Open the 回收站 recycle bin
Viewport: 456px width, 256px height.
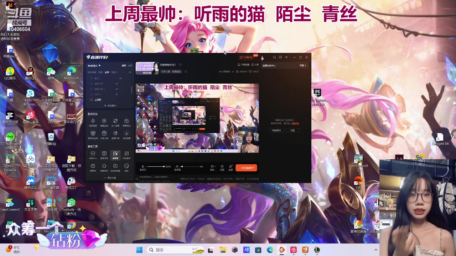pos(51,139)
